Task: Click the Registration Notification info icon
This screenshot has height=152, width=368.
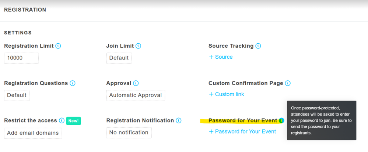Action: (x=179, y=121)
